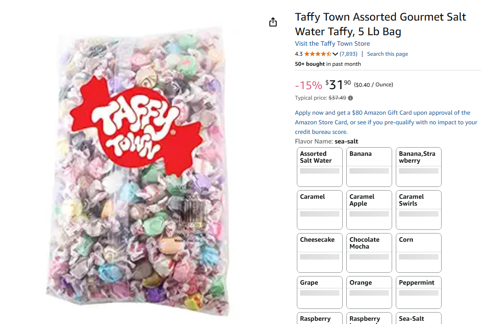The image size is (481, 324).
Task: Choose the Banana,Strawberry flavor
Action: point(419,167)
